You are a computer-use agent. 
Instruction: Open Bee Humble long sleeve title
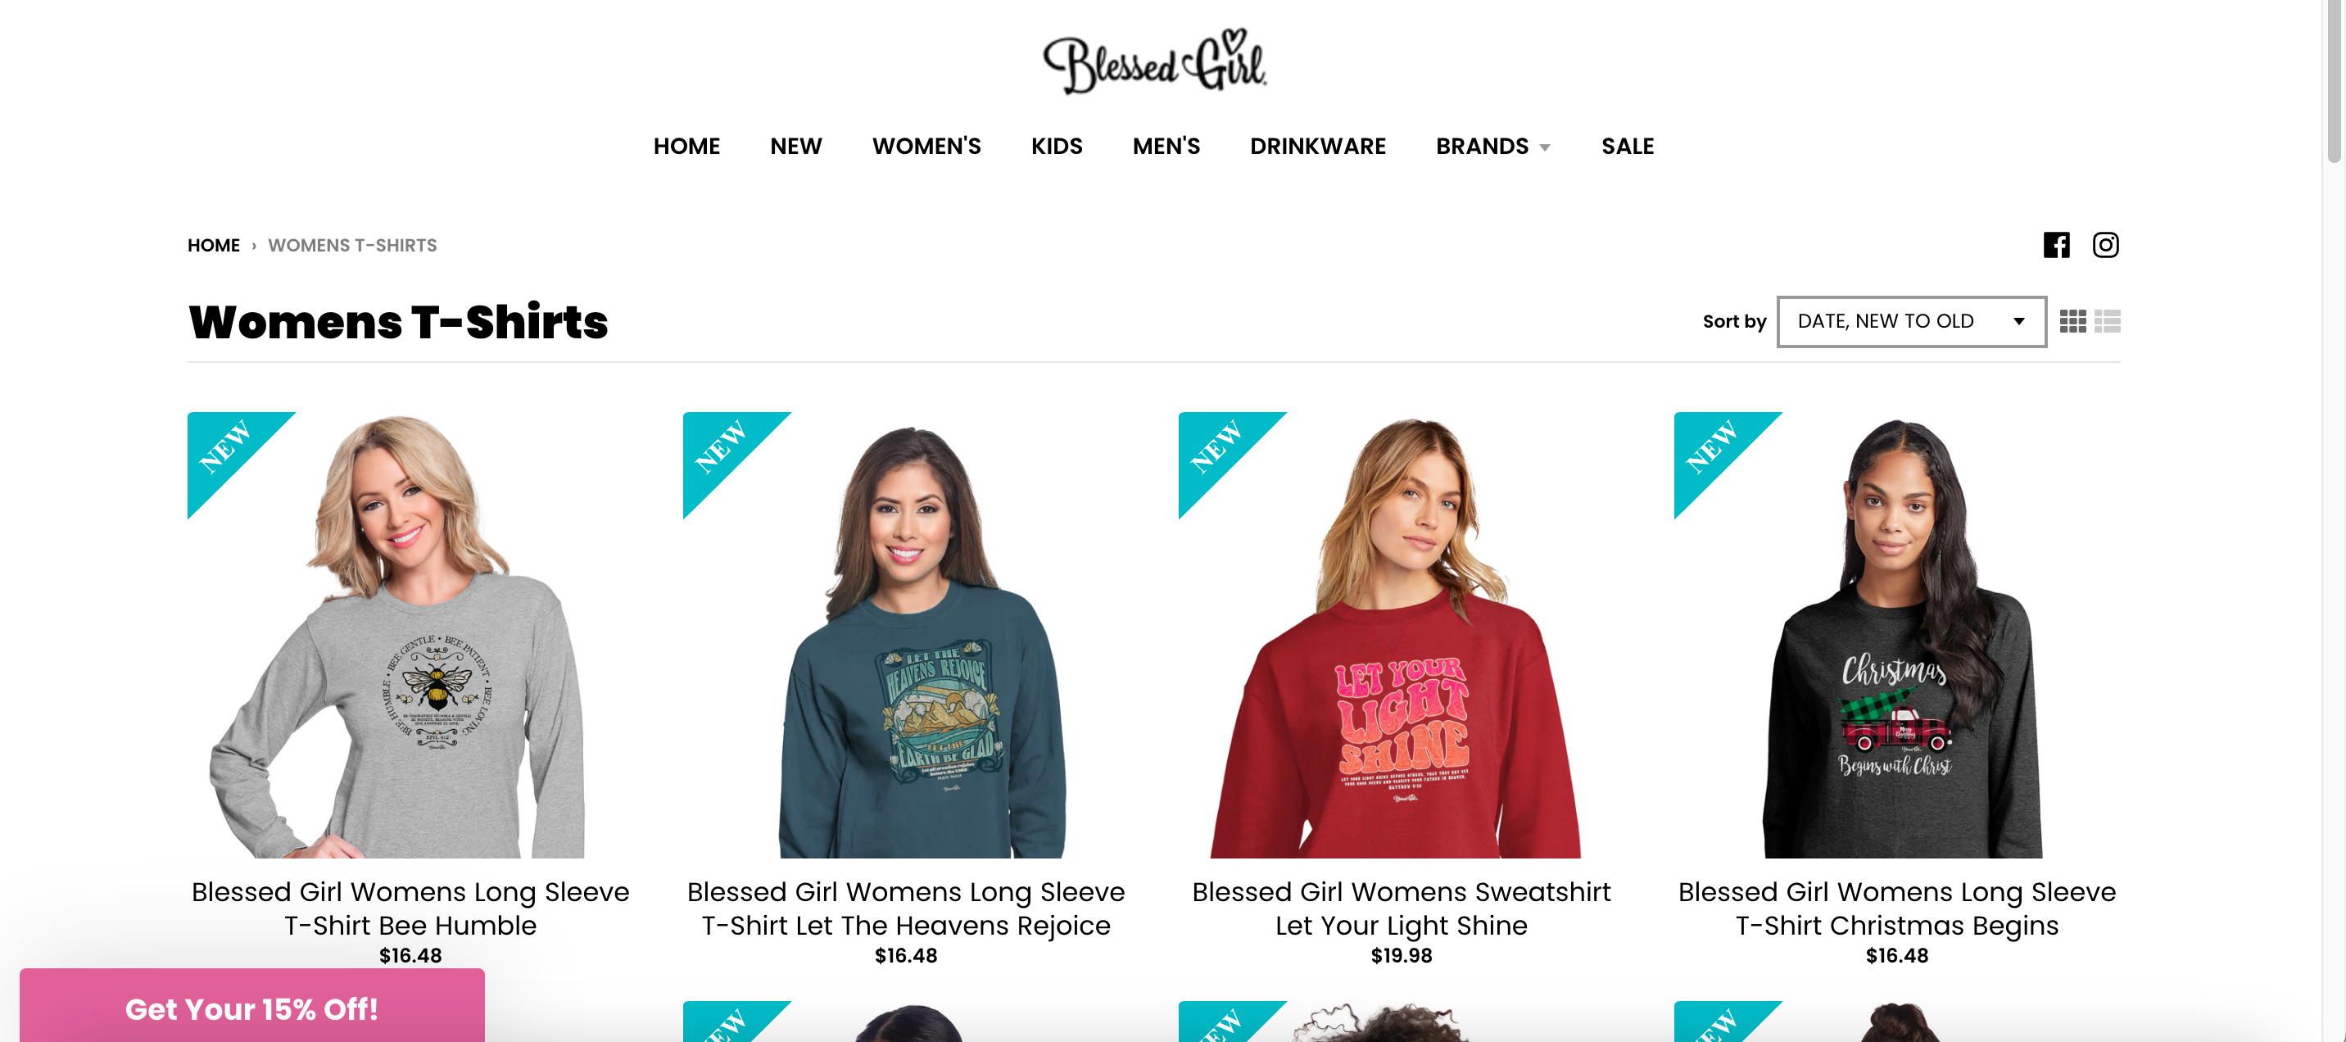pos(410,908)
